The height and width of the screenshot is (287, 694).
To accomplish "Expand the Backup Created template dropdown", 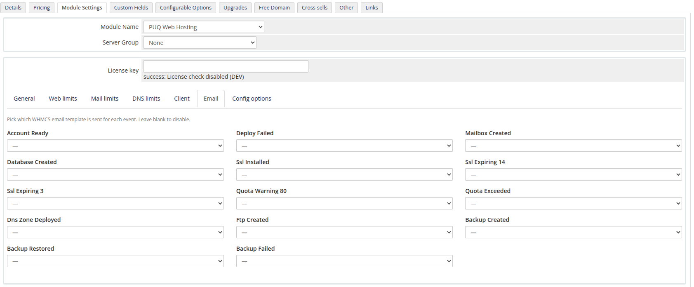I will click(x=574, y=232).
